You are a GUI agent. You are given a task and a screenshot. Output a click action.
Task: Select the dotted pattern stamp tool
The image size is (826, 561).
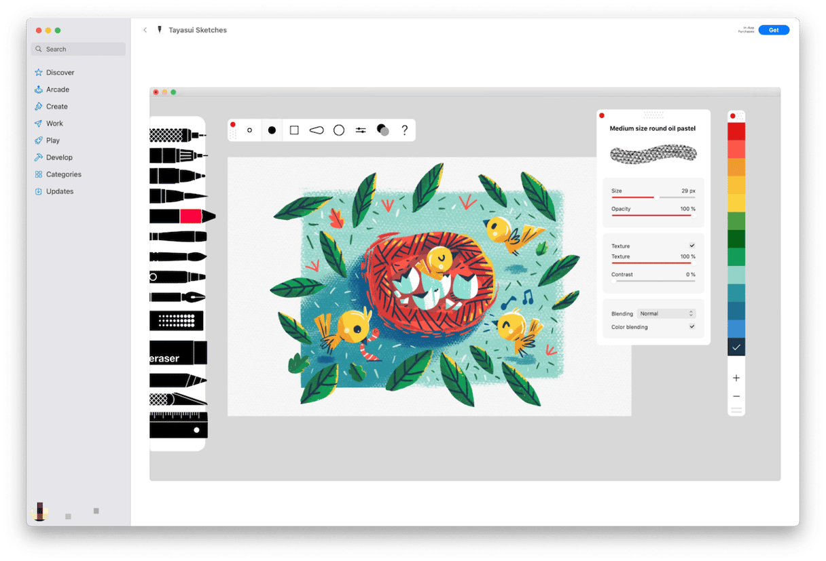[177, 321]
